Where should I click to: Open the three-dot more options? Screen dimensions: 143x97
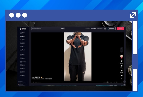click(x=122, y=78)
